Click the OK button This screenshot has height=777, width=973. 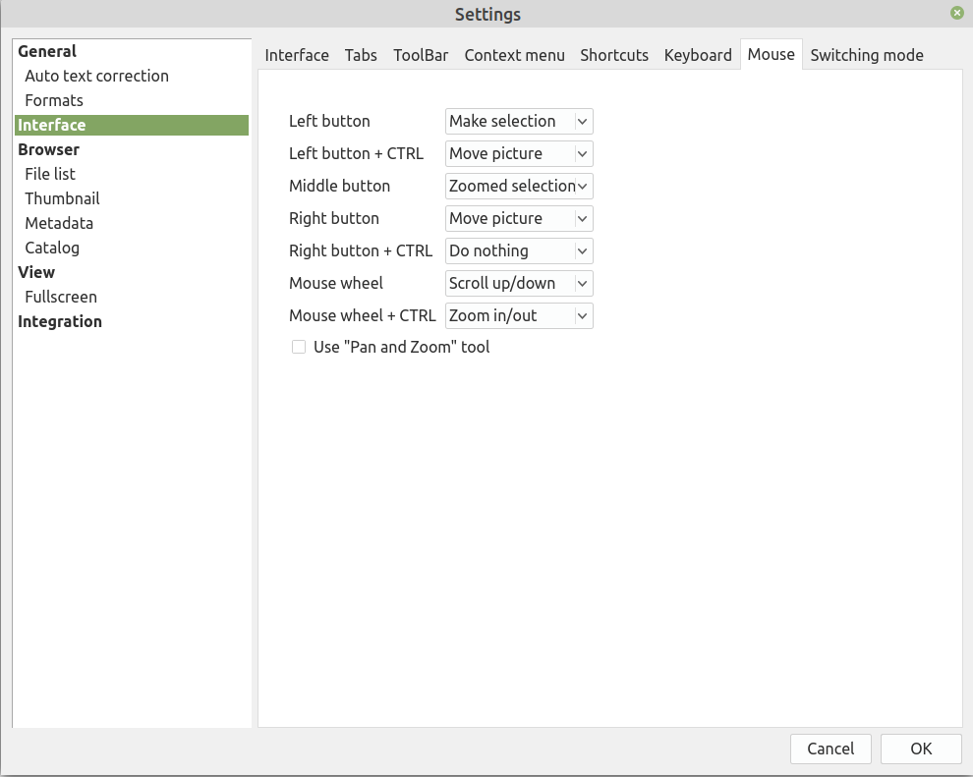pos(921,749)
